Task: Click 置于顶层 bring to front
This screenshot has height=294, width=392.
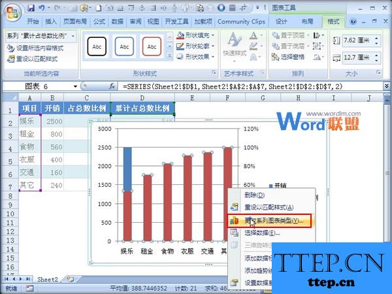Action: pyautogui.click(x=291, y=35)
